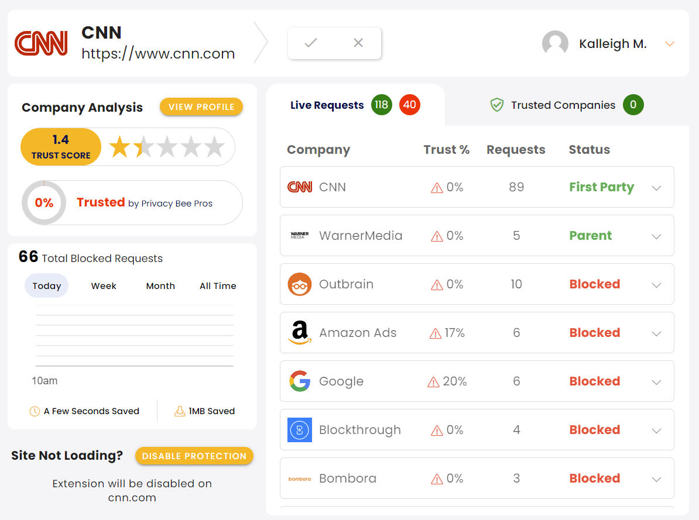Expand the Google row chevron
The height and width of the screenshot is (520, 699).
click(656, 383)
